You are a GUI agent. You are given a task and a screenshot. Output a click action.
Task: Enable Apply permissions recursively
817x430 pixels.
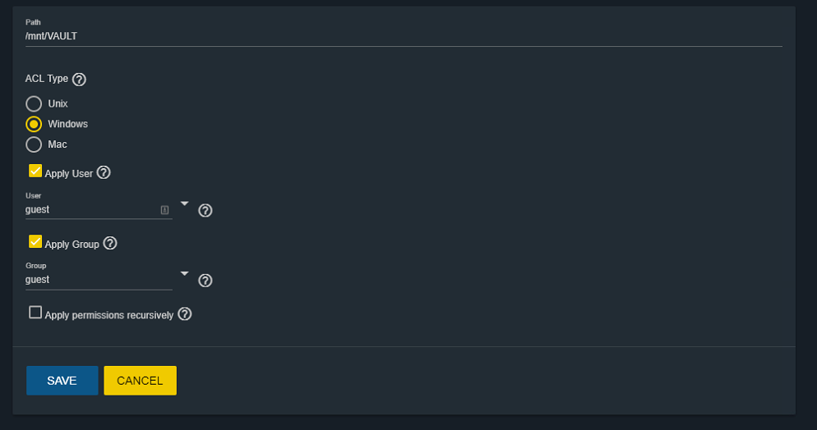[35, 312]
